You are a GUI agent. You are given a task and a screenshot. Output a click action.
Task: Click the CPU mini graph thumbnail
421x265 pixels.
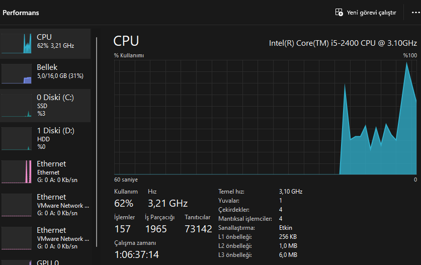[17, 43]
